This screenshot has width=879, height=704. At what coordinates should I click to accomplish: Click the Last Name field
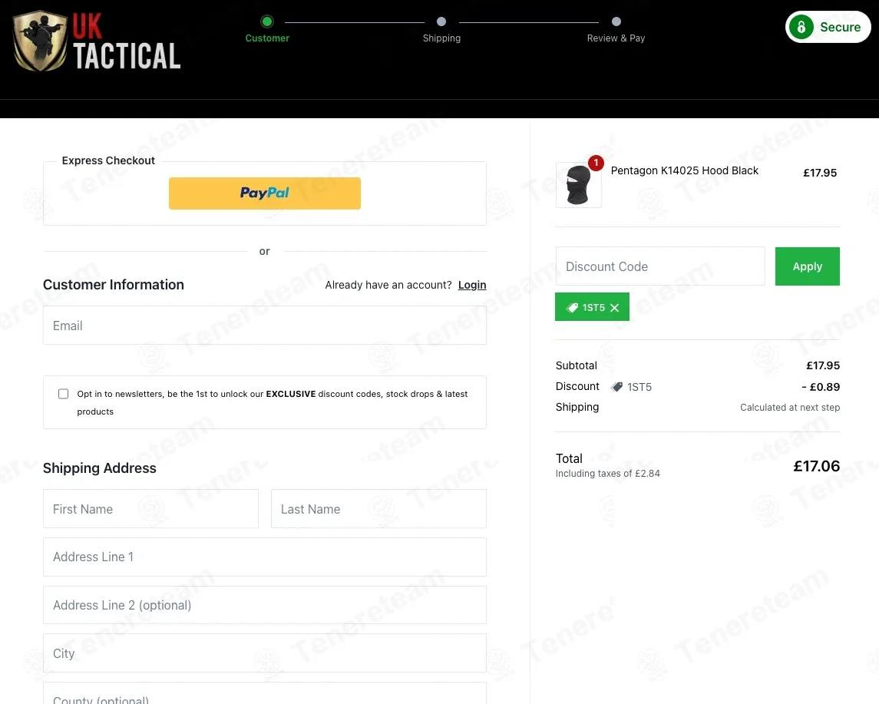(x=378, y=509)
